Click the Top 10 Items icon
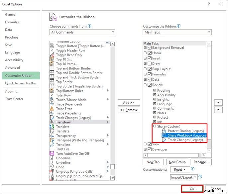The height and width of the screenshot is (194, 228). click(x=52, y=64)
